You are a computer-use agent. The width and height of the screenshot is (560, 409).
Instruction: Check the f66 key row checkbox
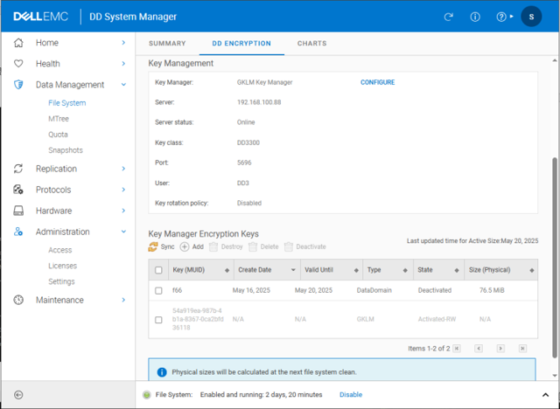tap(158, 291)
